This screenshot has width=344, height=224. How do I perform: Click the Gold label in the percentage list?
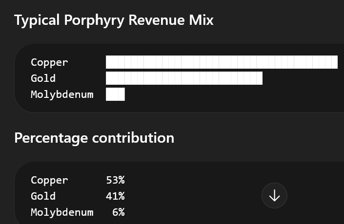43,196
